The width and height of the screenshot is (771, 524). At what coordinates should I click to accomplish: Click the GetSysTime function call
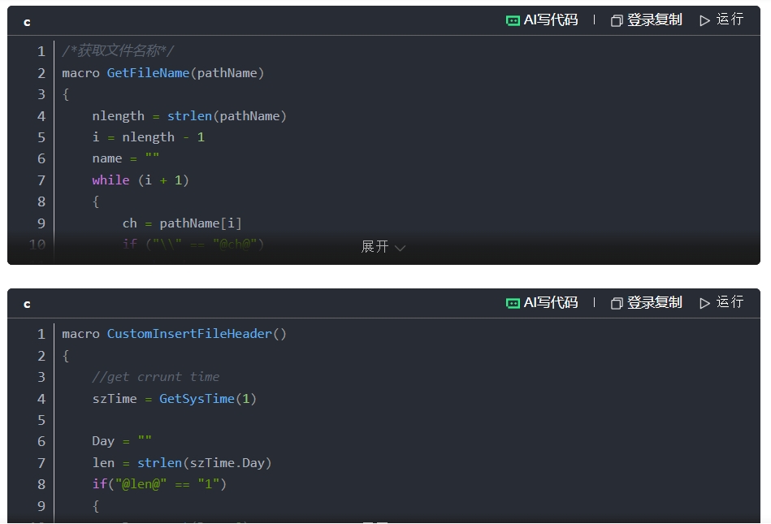tap(197, 399)
